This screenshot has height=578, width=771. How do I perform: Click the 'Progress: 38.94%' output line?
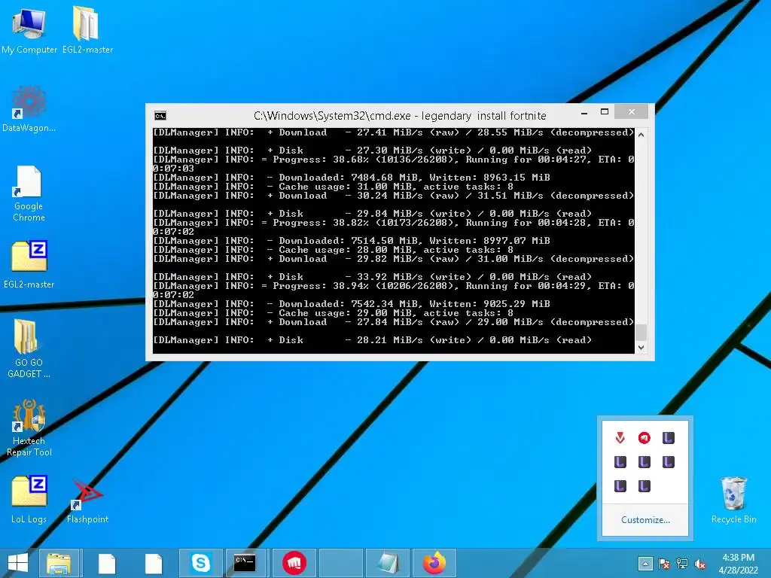(393, 286)
